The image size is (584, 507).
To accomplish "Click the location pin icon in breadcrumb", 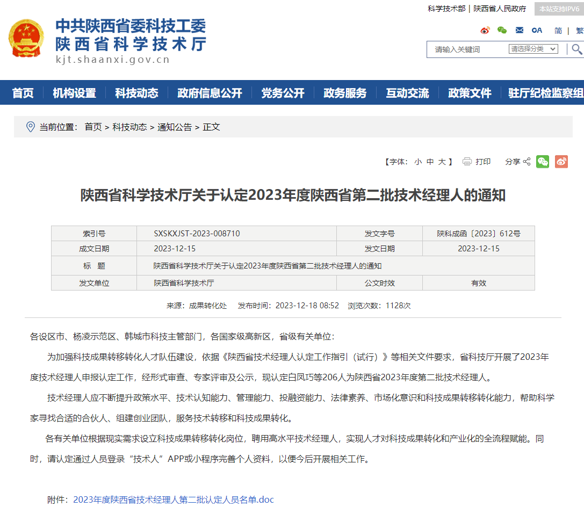I will coord(31,127).
